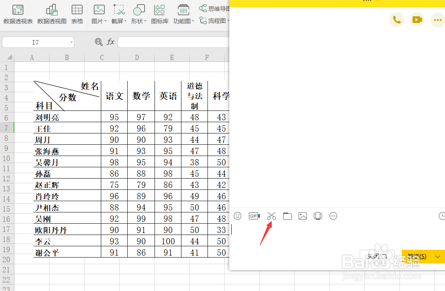Viewport: 445px width, 291px height.
Task: Select 赵正辉's 语文 score 75
Action: [x=114, y=184]
